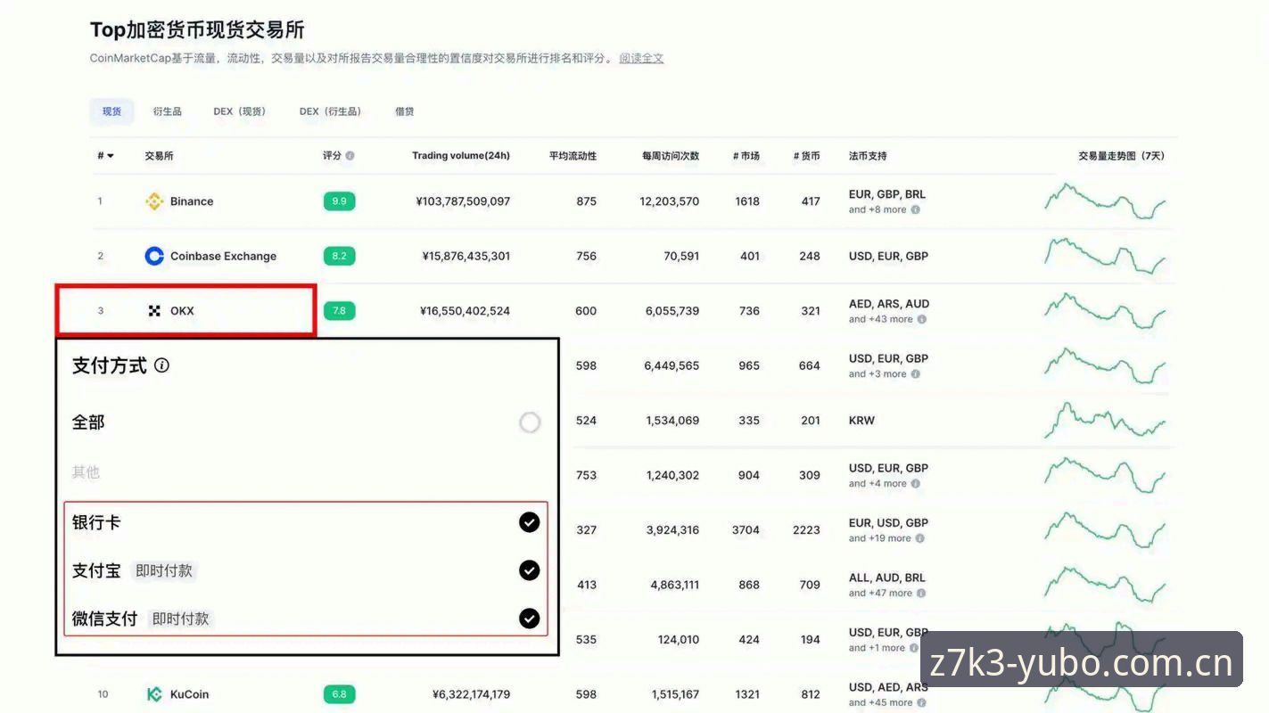Image resolution: width=1269 pixels, height=713 pixels.
Task: Click the 'and +8 more' fiat link
Action: (878, 210)
